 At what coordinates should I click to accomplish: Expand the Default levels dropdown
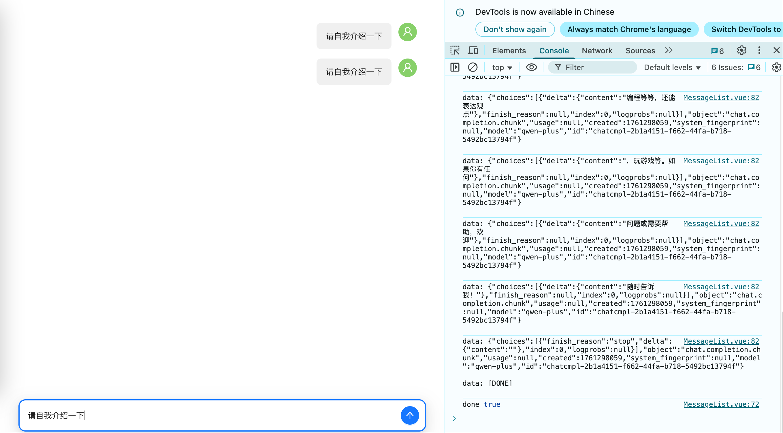tap(672, 67)
